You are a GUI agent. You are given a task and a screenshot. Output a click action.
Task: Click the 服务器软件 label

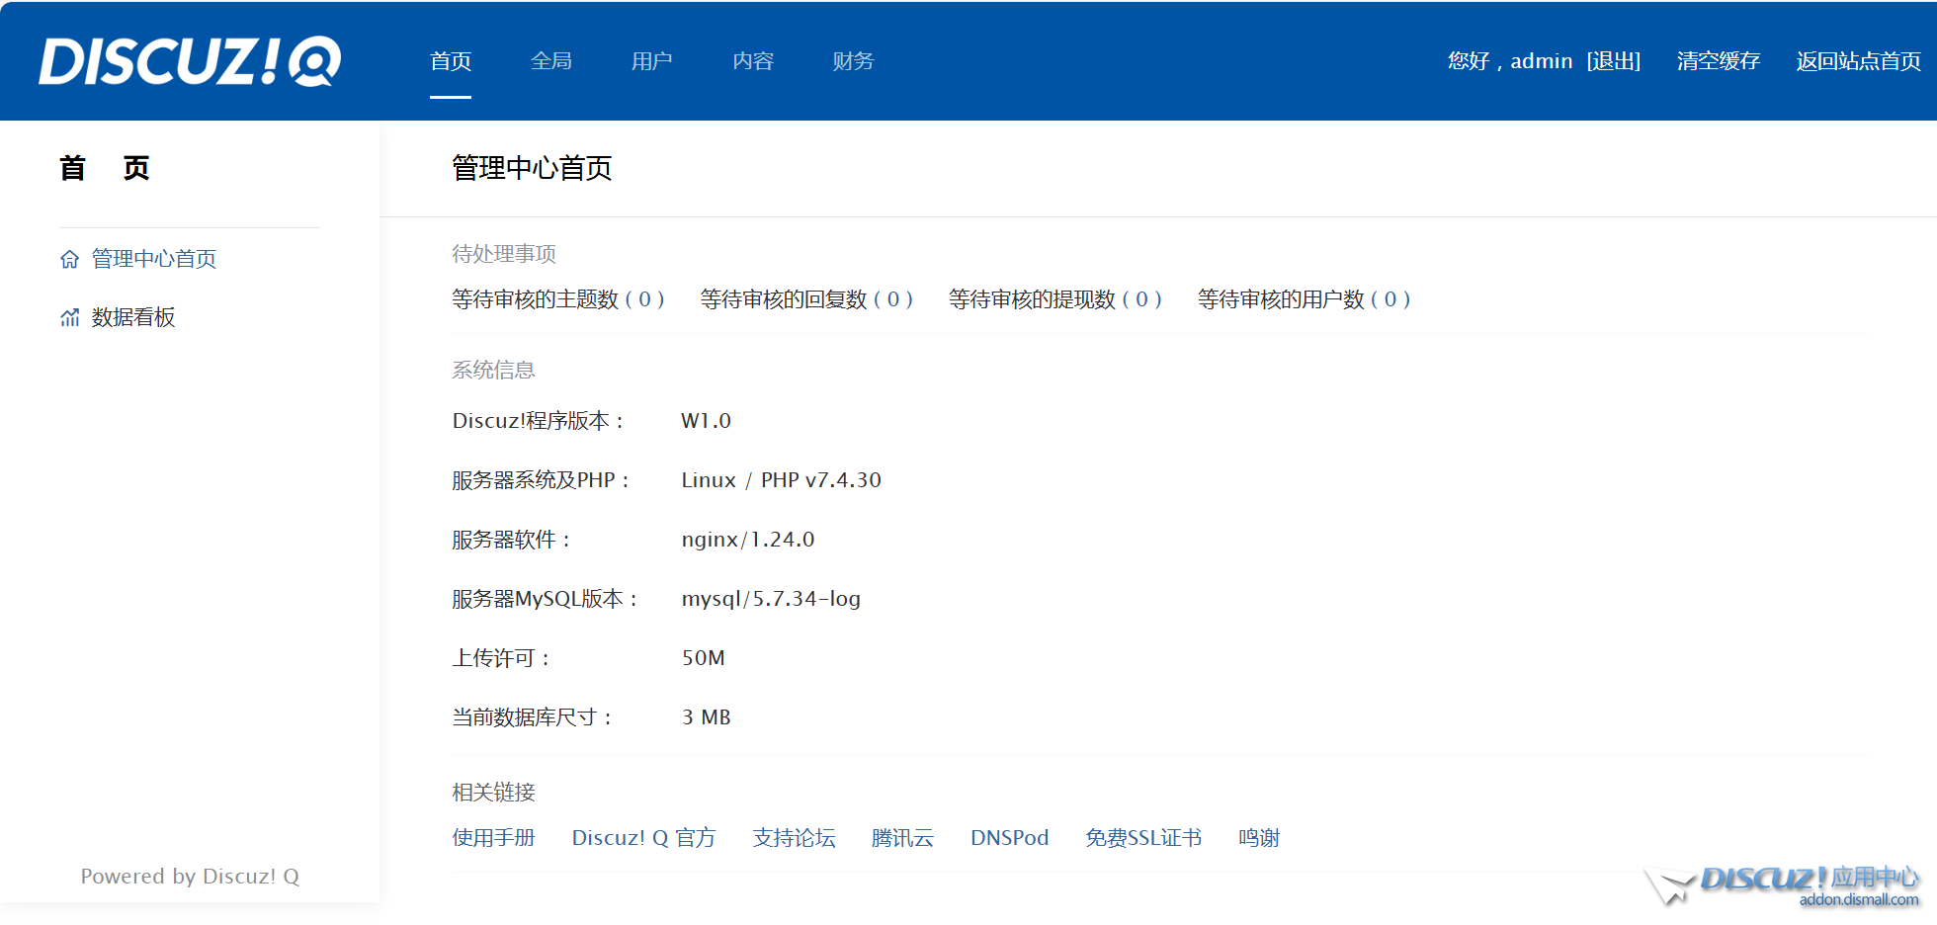coord(512,540)
